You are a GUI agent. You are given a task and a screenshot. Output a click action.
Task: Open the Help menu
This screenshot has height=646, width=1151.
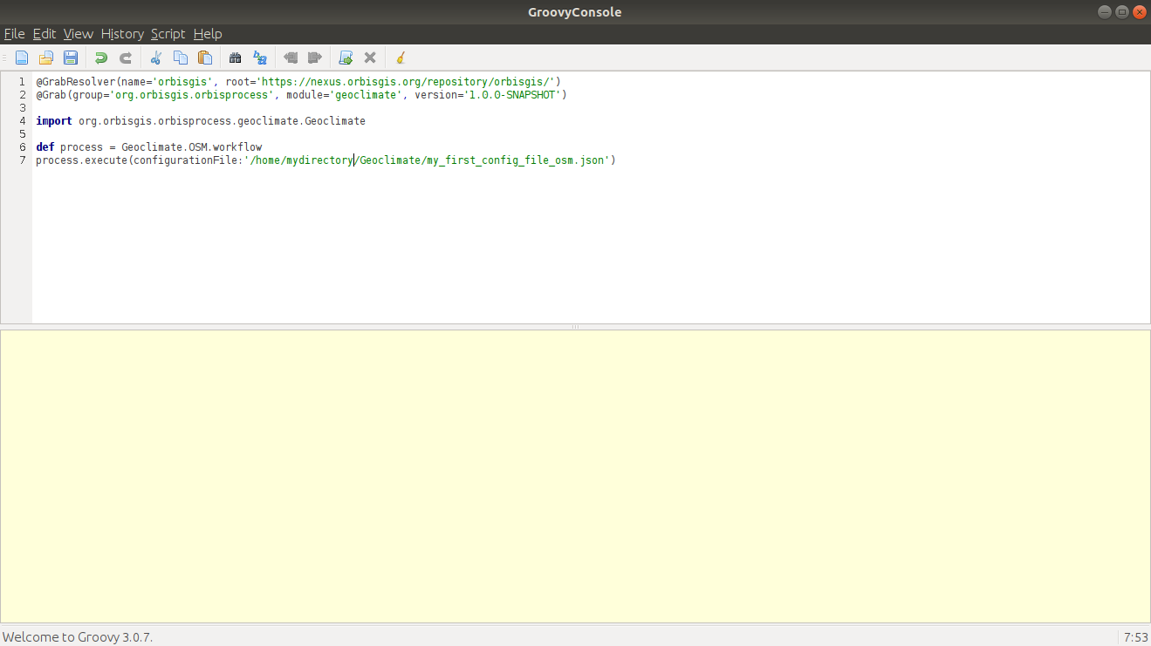(x=208, y=34)
